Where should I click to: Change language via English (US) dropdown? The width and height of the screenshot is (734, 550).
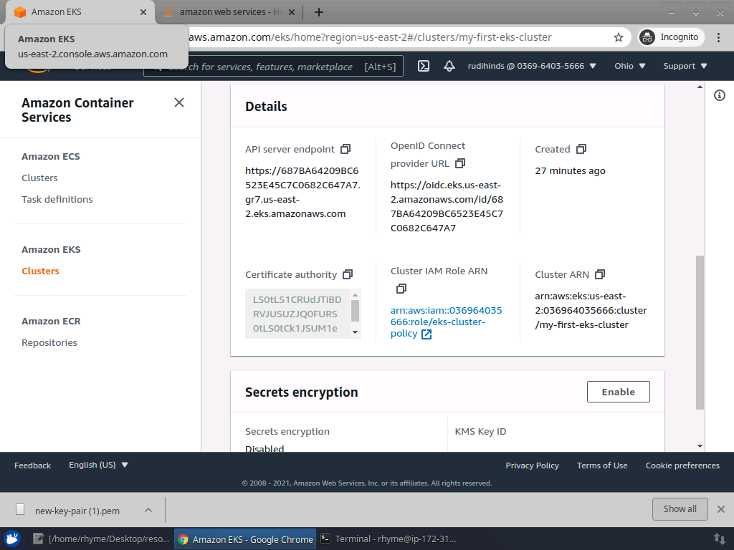pyautogui.click(x=98, y=465)
